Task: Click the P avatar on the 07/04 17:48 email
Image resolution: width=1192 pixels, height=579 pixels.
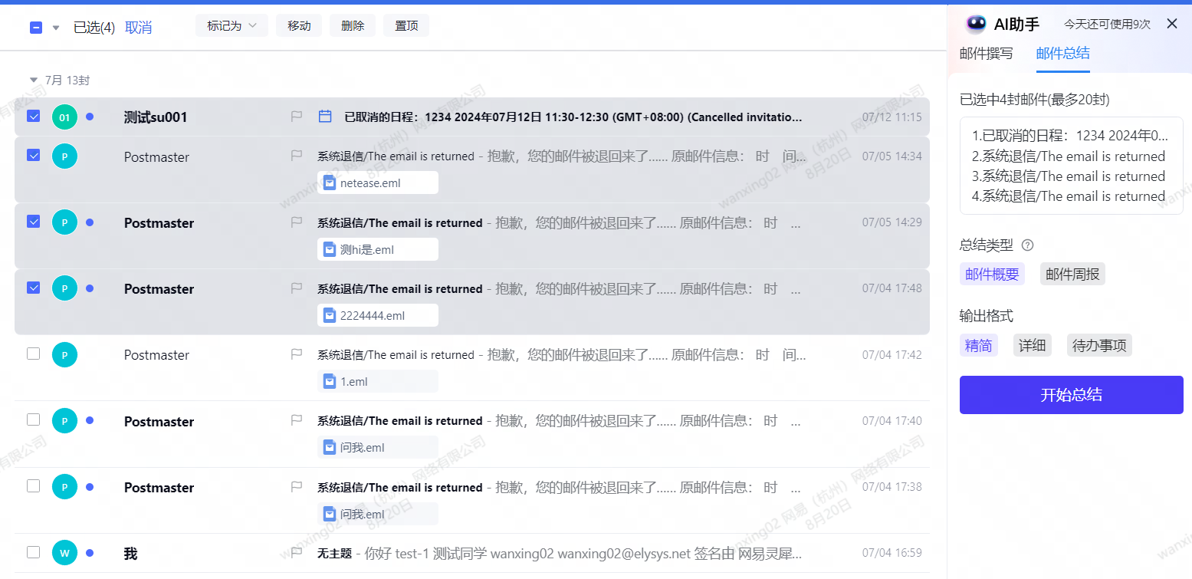Action: 64,288
